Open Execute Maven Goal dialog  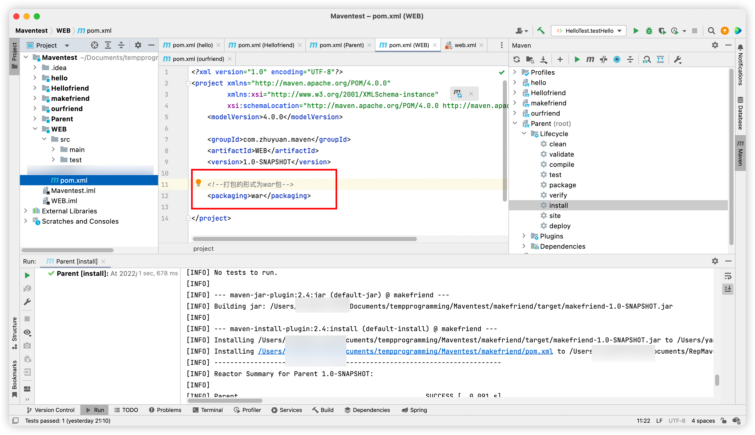click(x=590, y=59)
